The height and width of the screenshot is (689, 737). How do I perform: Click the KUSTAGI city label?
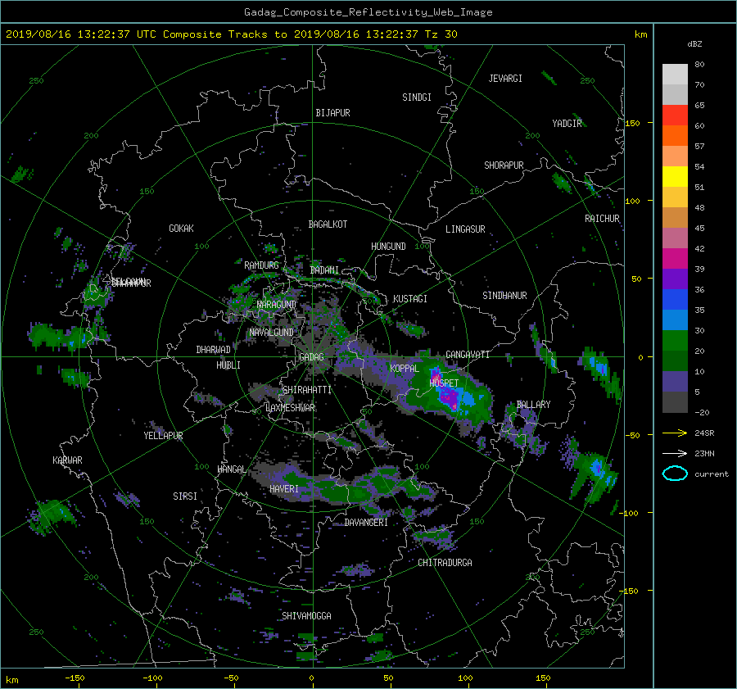(x=410, y=299)
